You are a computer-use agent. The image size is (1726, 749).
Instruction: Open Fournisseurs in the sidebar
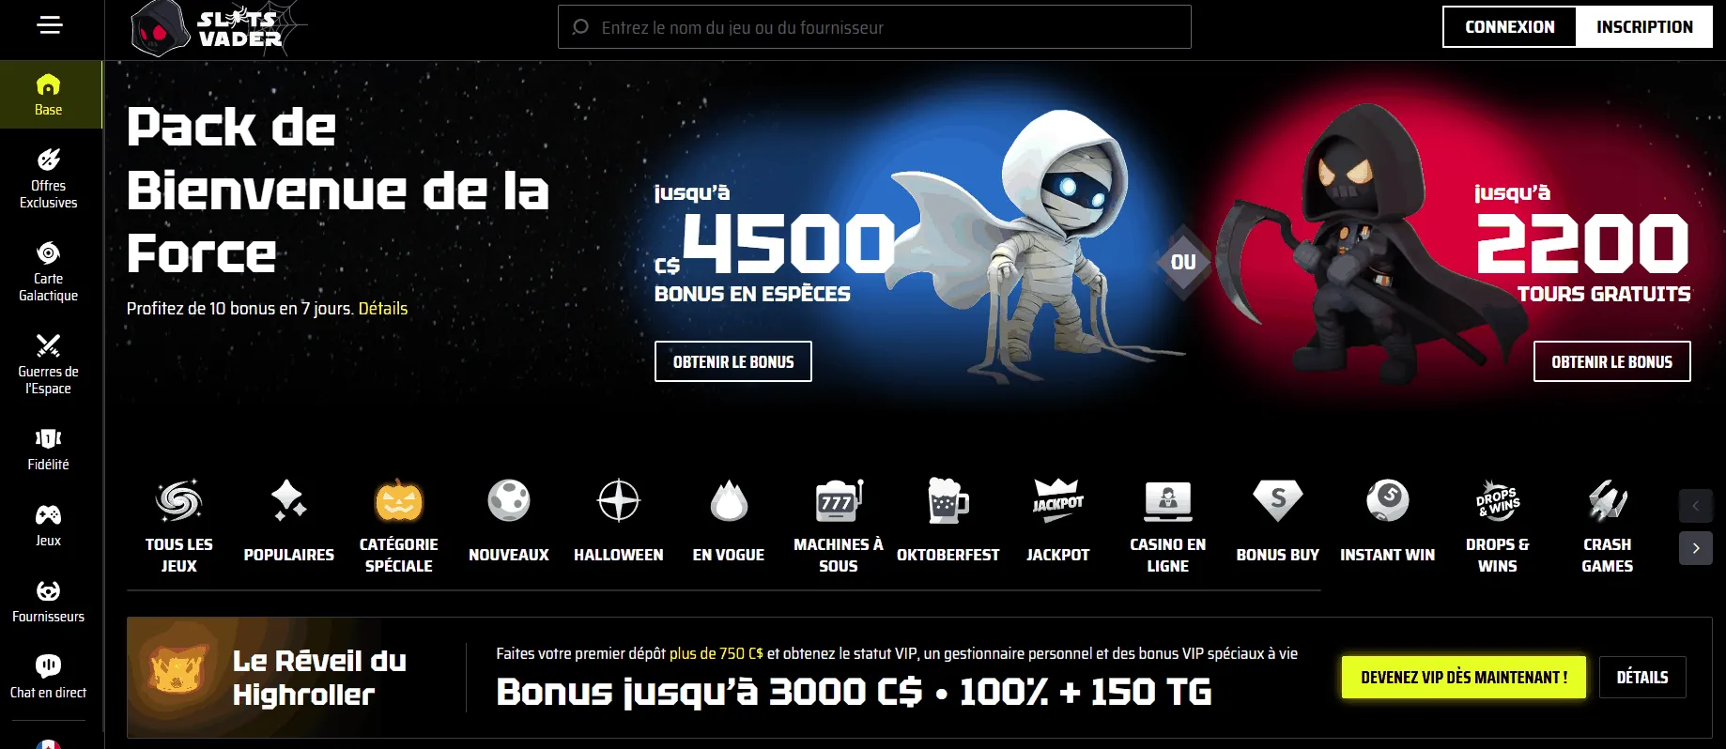pos(49,602)
